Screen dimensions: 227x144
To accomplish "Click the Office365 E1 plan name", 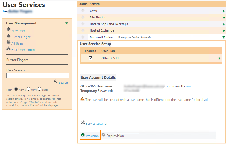I will click(x=110, y=58).
